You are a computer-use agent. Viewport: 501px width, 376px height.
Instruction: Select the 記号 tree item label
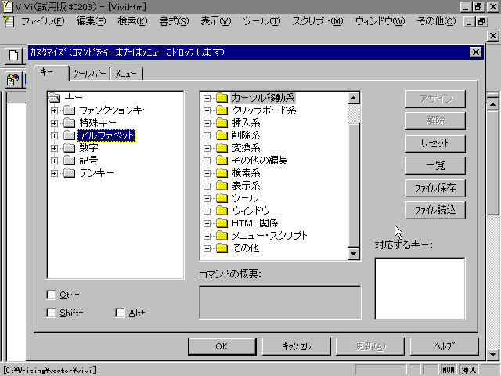[88, 161]
